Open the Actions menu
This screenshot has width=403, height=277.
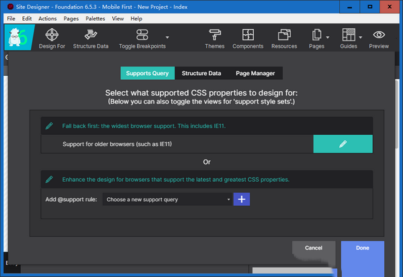click(48, 19)
